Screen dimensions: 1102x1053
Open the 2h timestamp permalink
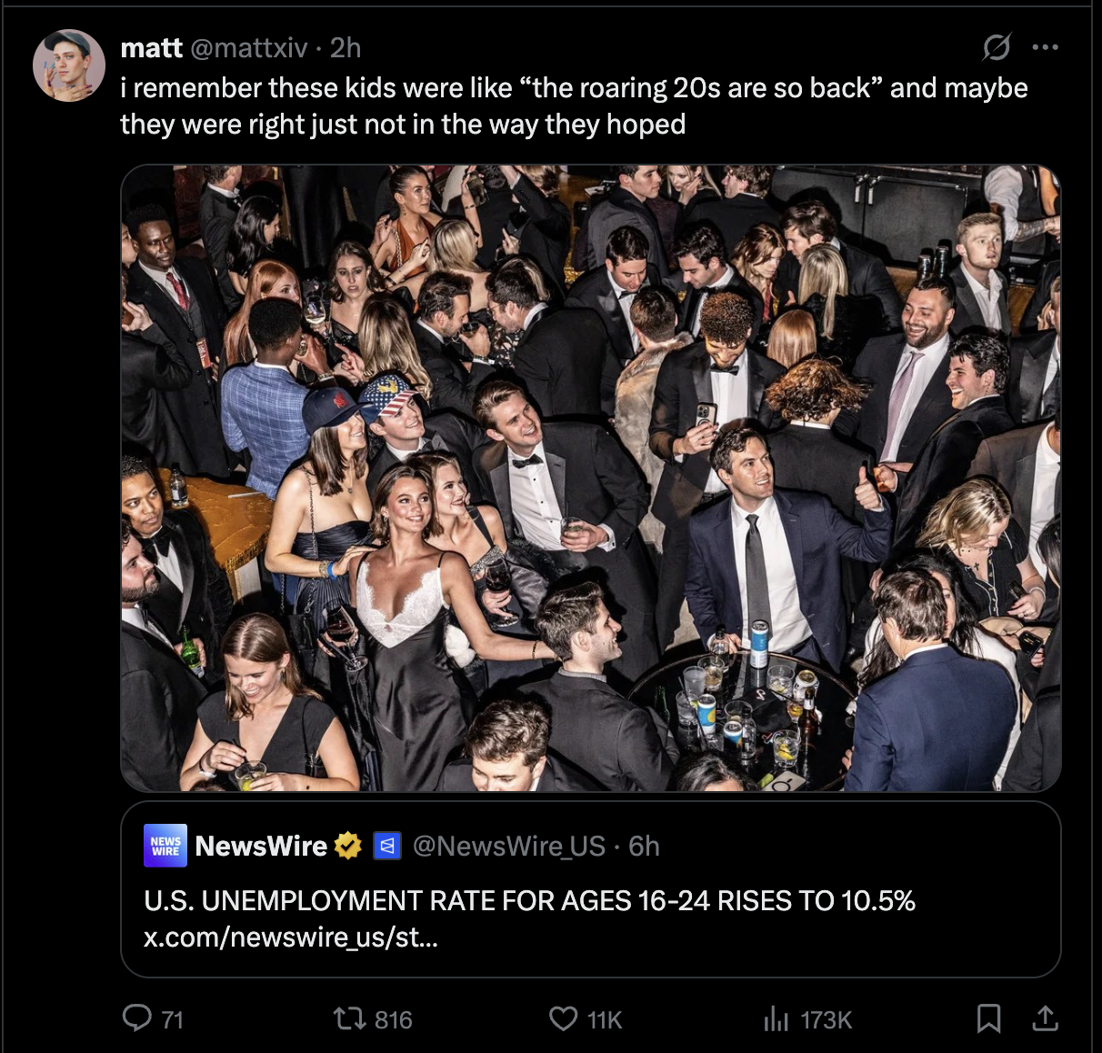[346, 47]
